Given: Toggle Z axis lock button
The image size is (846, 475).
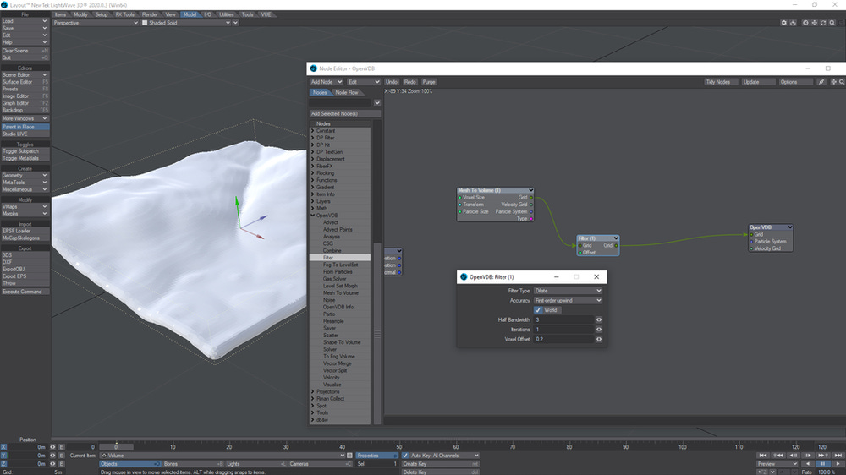Looking at the screenshot, I should 3,464.
